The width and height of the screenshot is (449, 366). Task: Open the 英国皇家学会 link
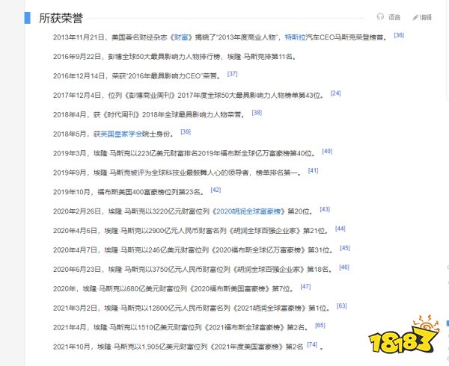(121, 134)
